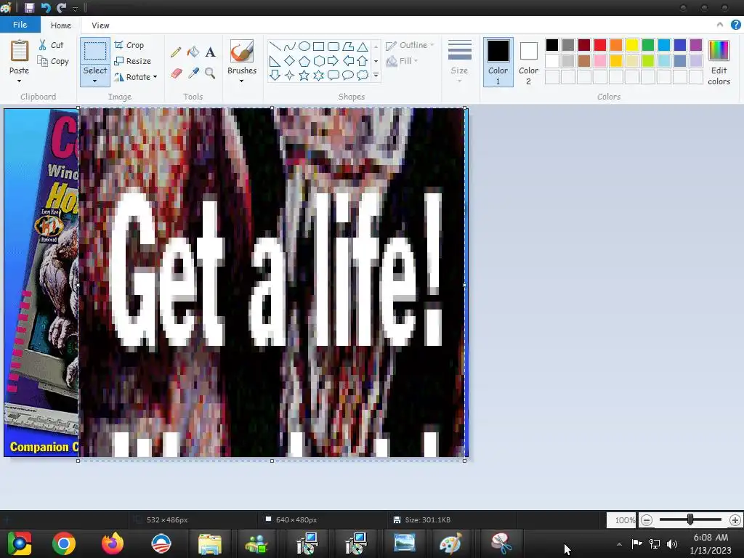
Task: Open the Resize dialog
Action: 133,61
